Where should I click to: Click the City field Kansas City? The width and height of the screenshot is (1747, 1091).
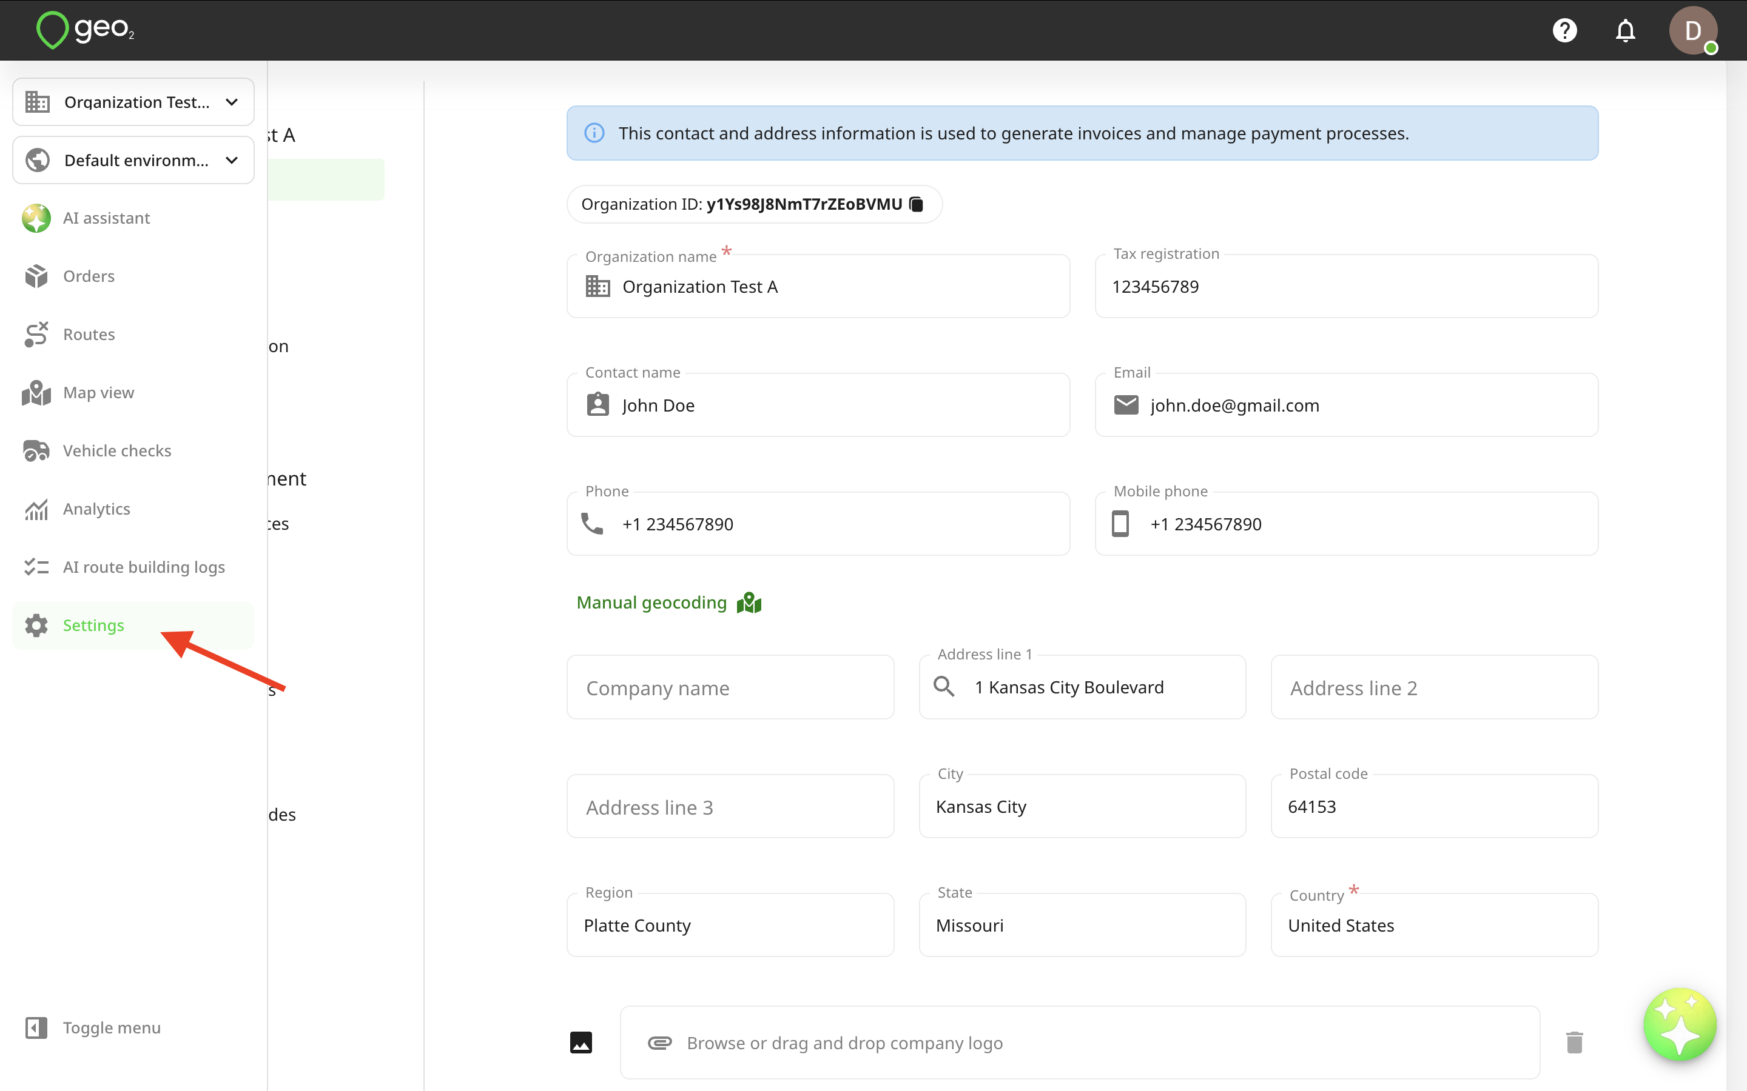(1082, 807)
